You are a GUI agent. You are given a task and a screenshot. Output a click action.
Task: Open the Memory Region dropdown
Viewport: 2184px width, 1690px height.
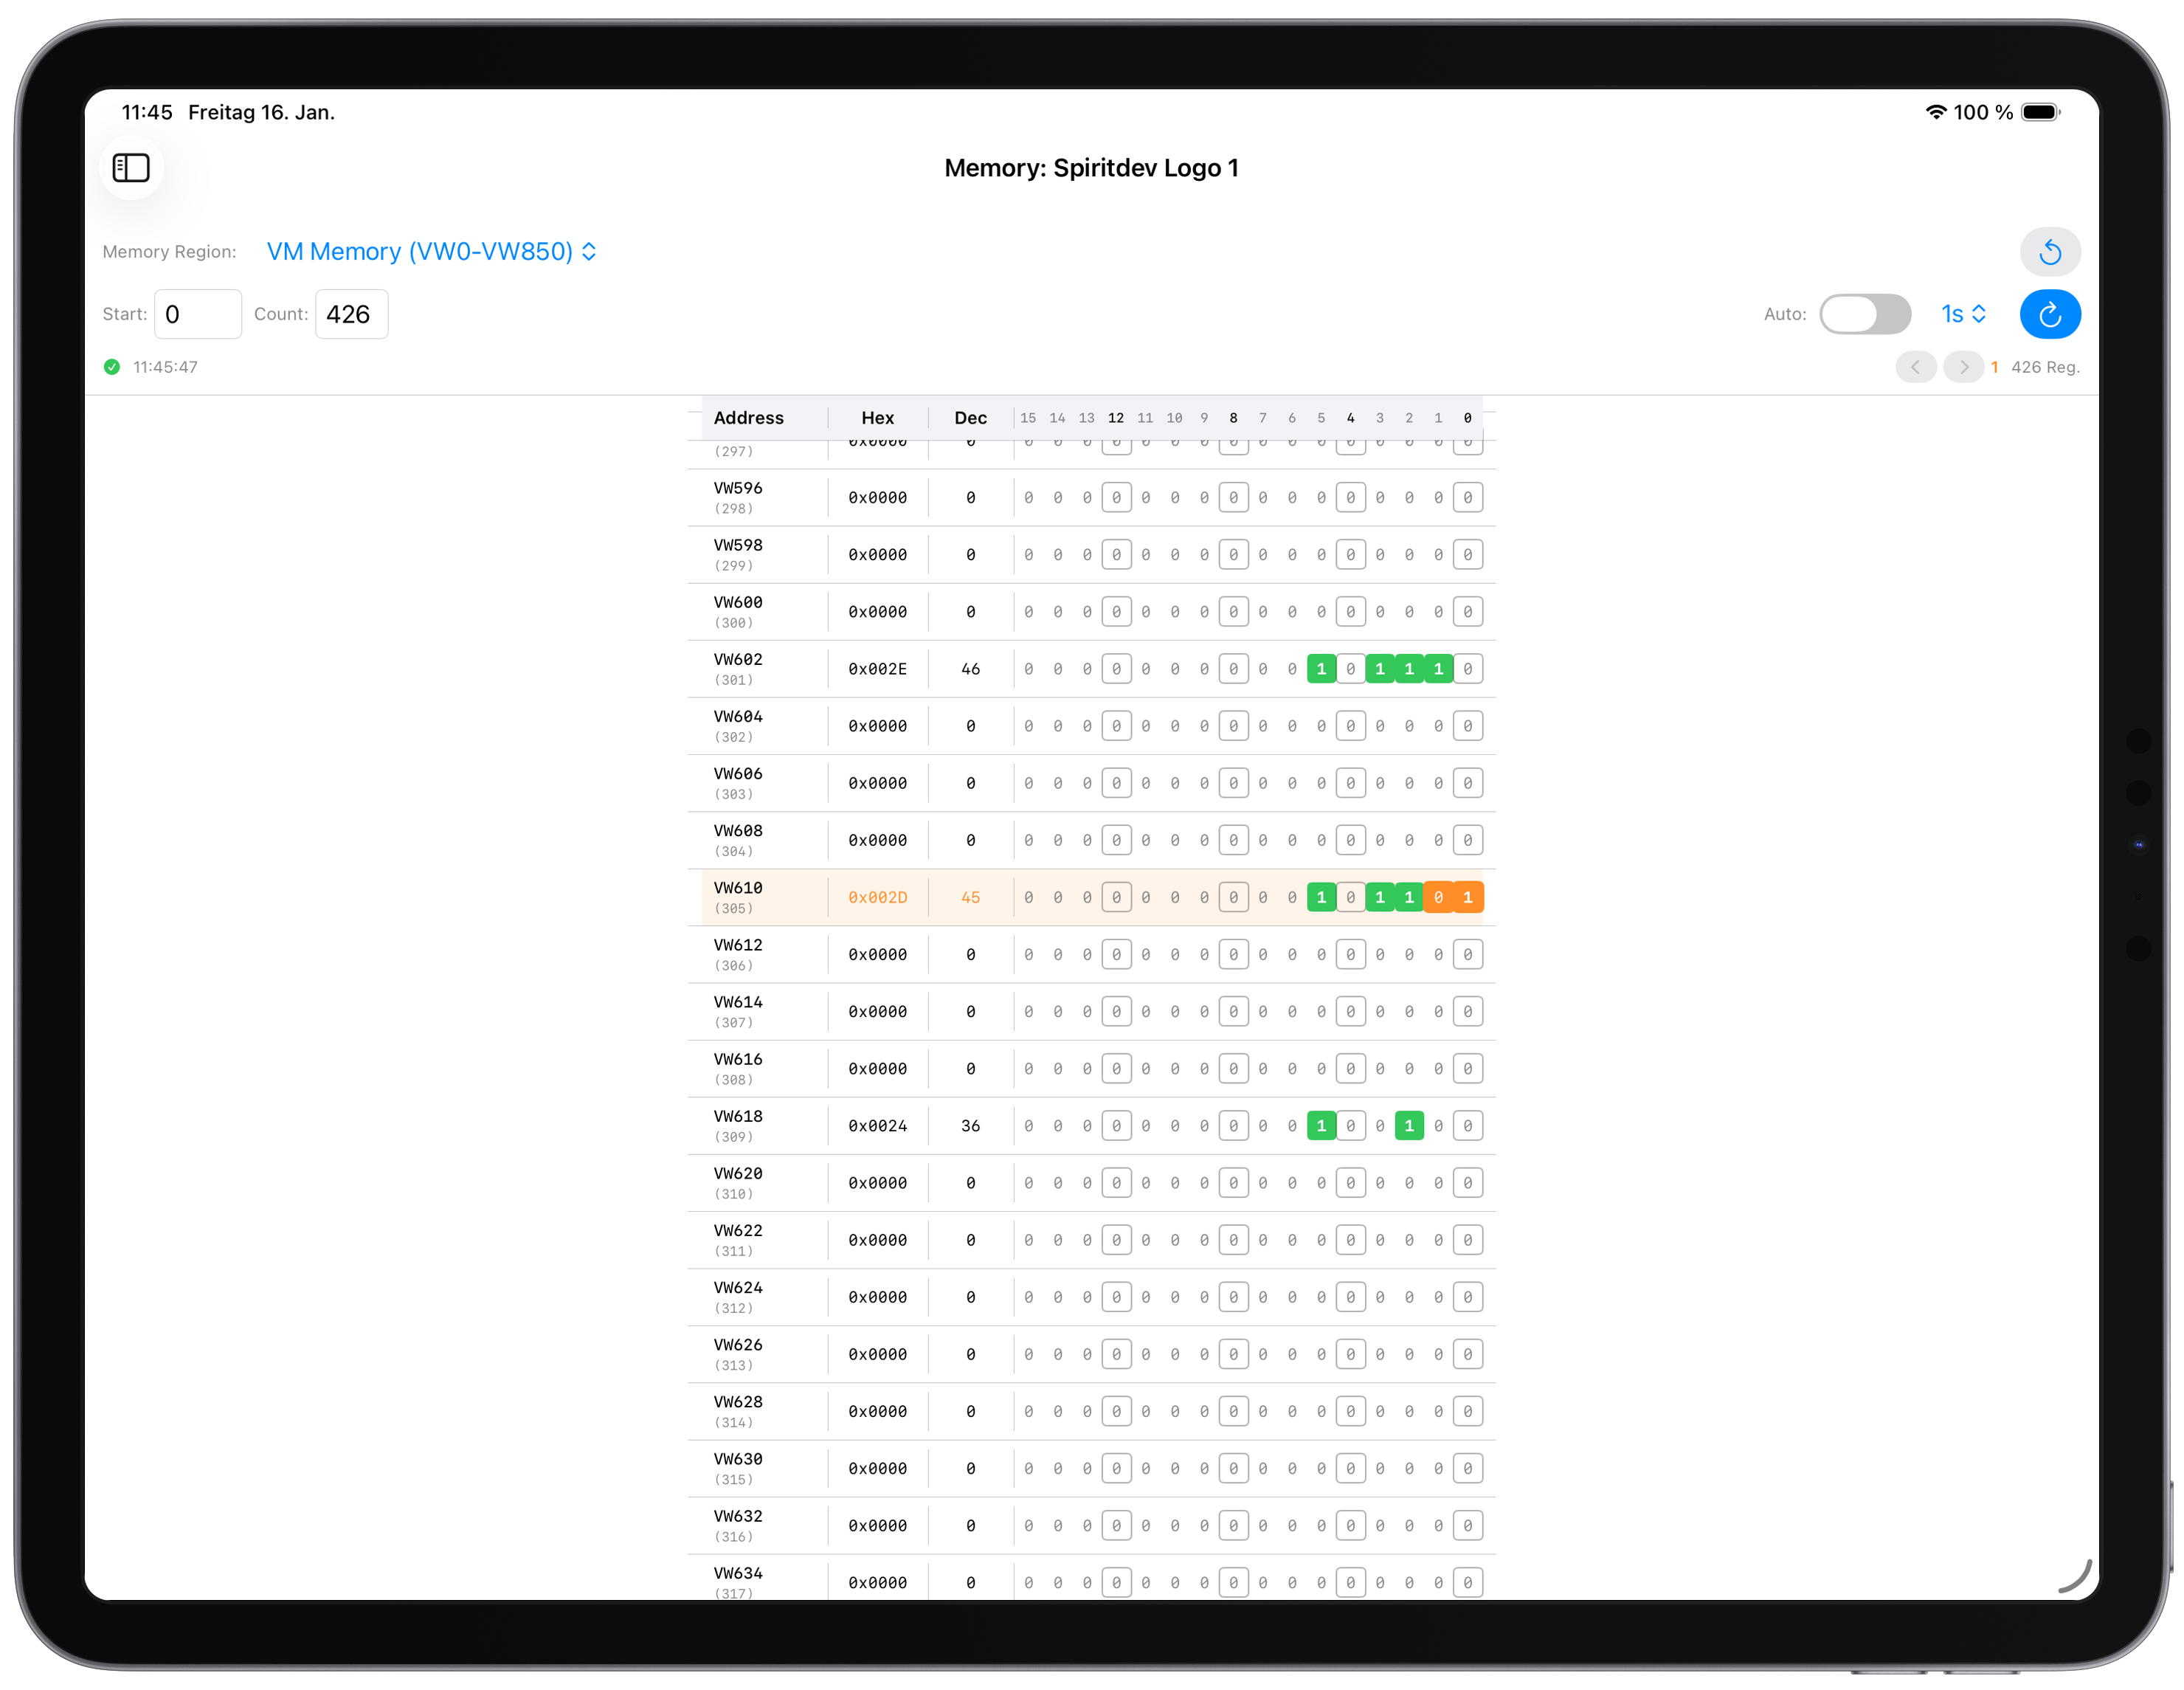pos(430,251)
